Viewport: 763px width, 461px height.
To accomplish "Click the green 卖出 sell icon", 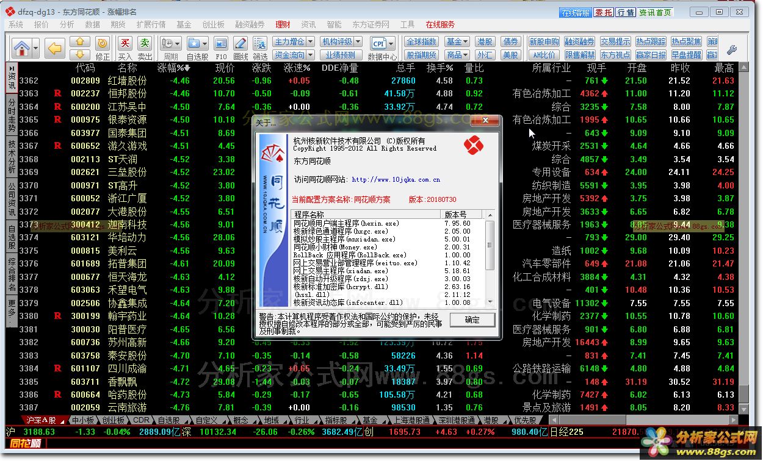I will pyautogui.click(x=145, y=43).
